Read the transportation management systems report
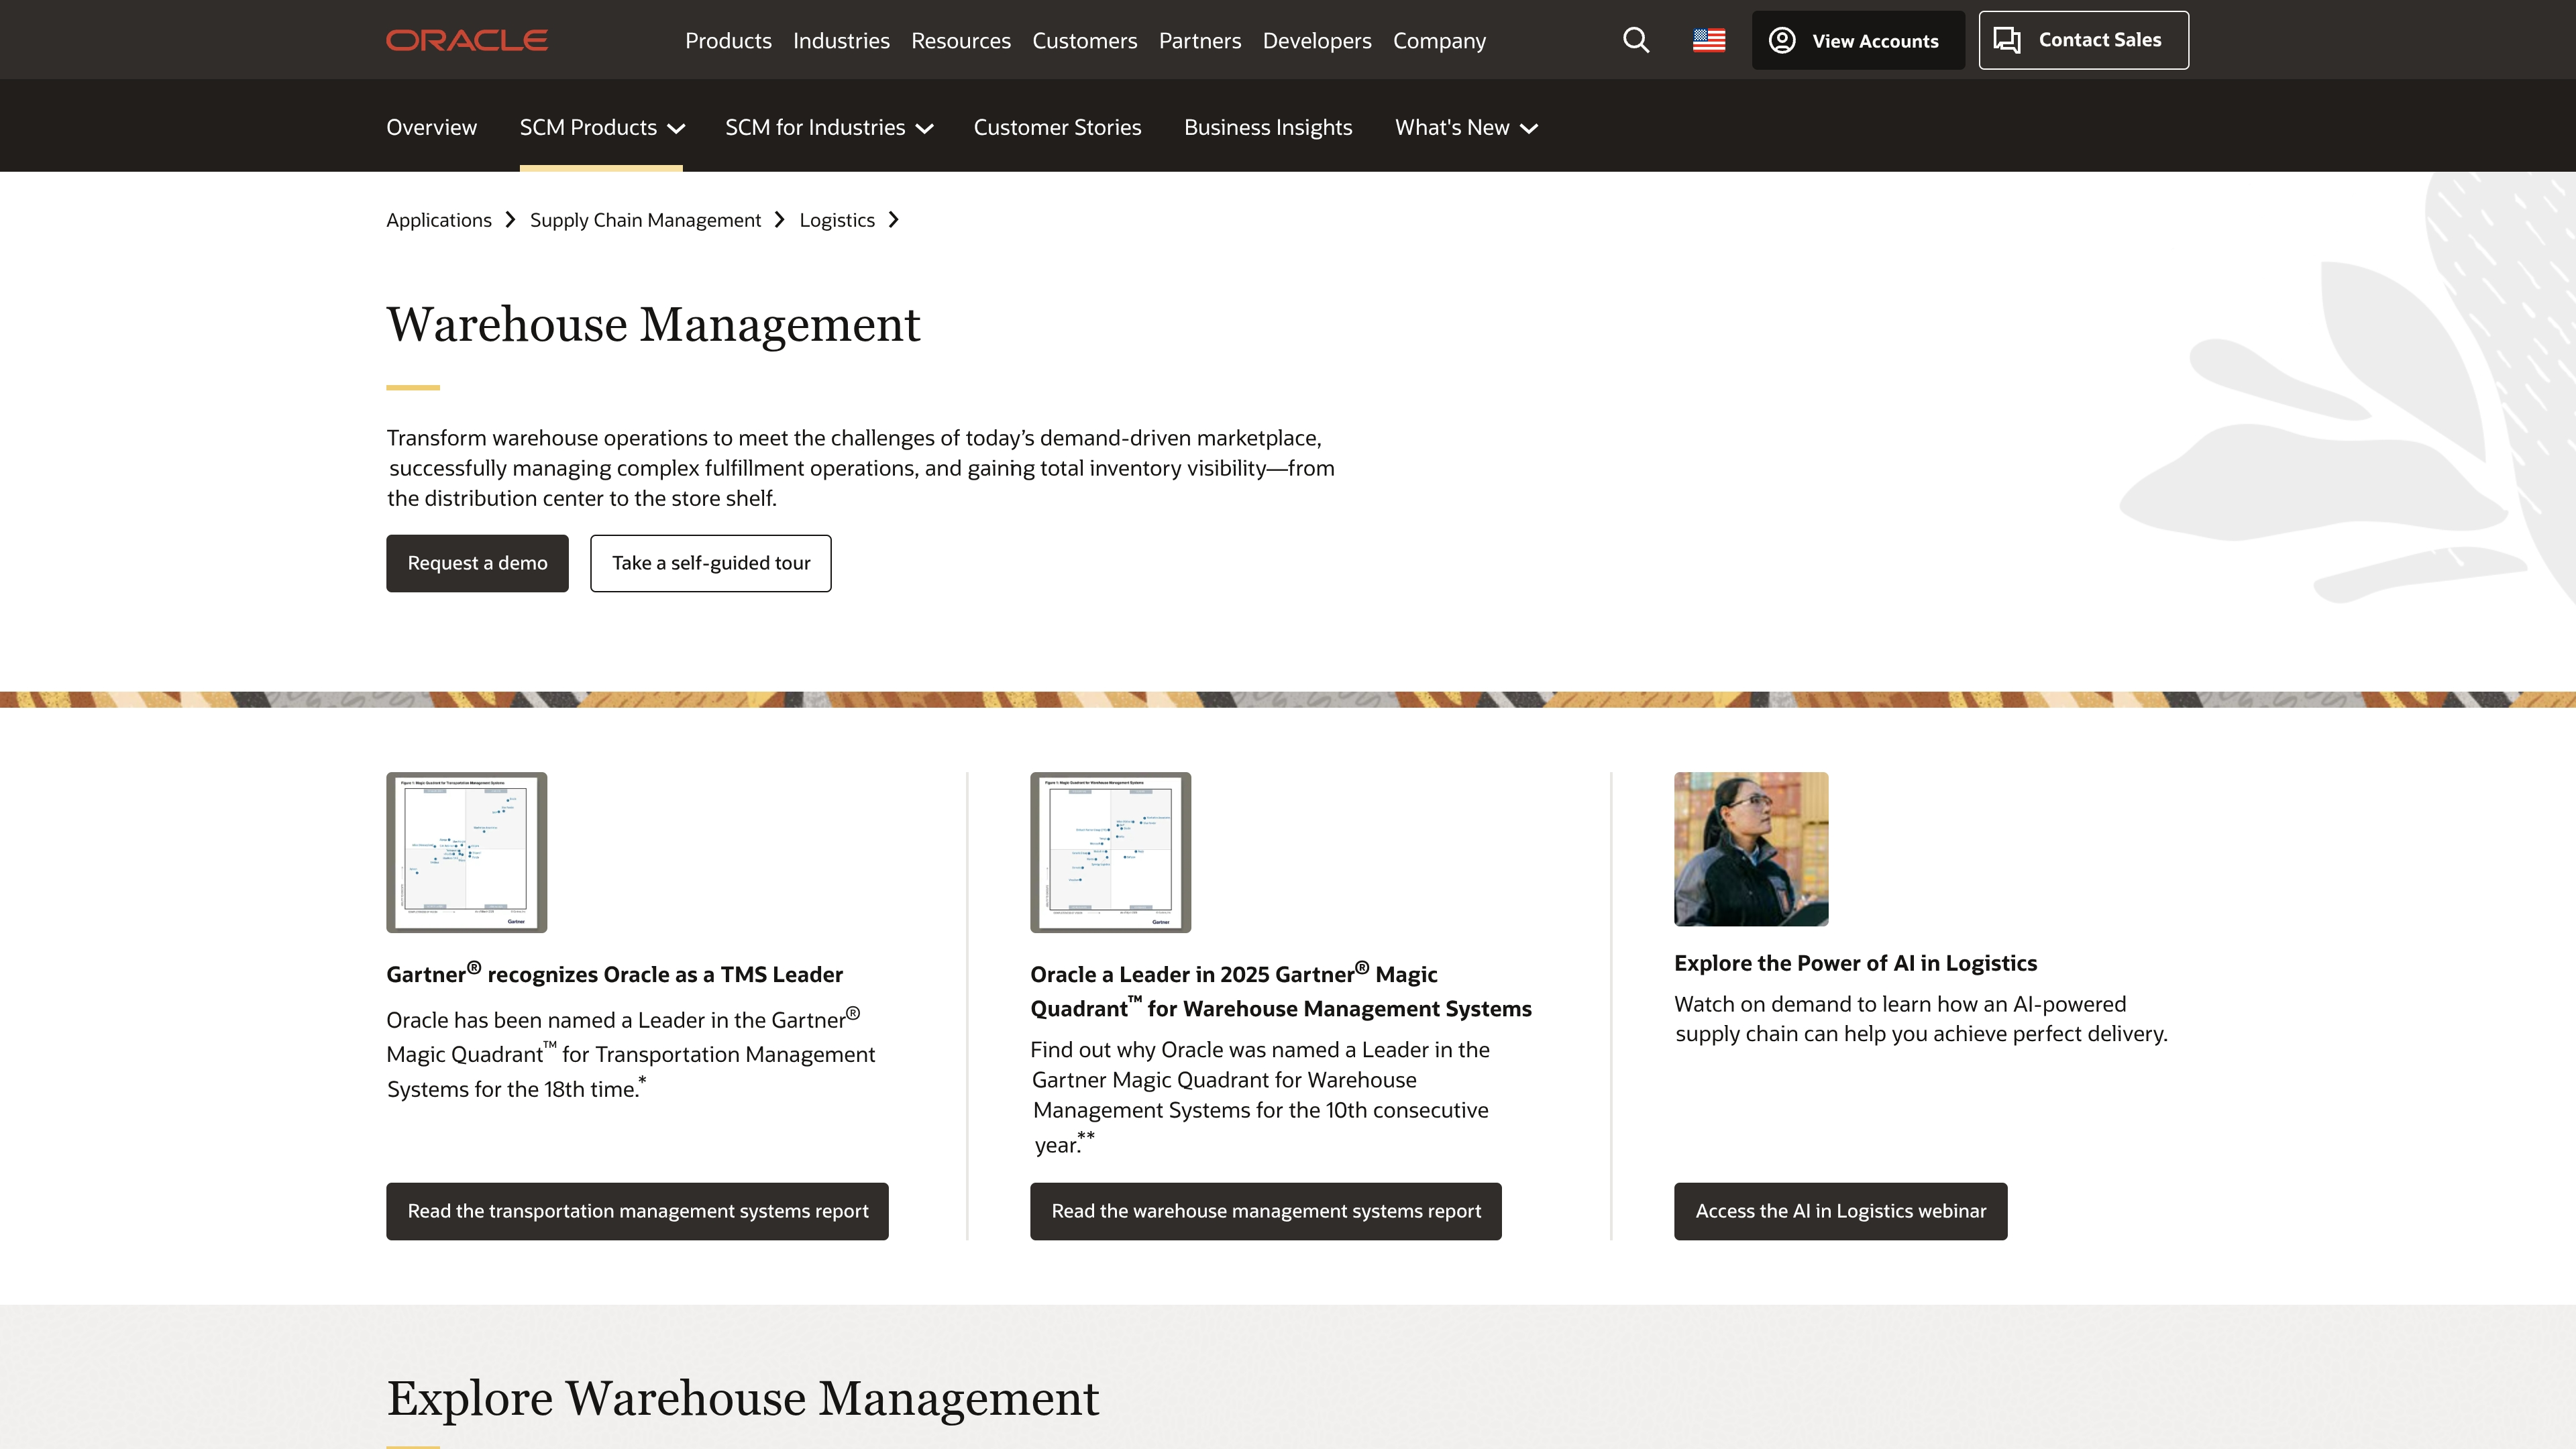The width and height of the screenshot is (2576, 1449). pos(637,1211)
